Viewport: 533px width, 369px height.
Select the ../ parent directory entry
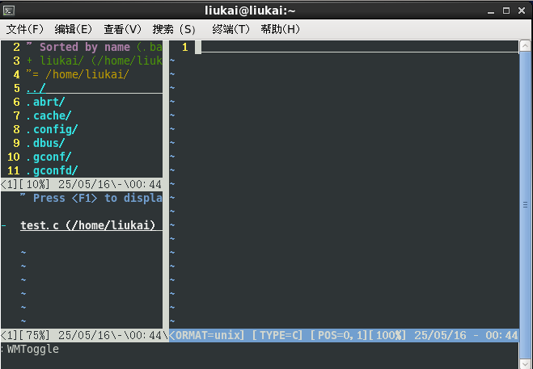click(36, 88)
